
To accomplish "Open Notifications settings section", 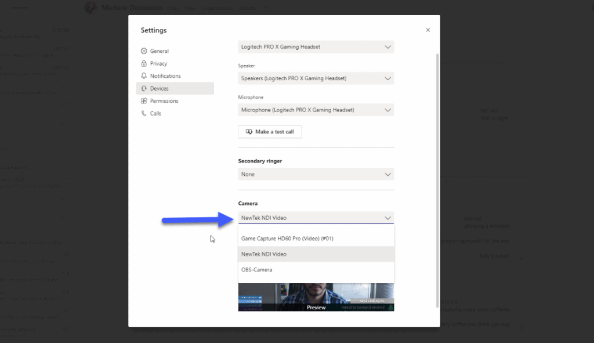I will point(175,76).
